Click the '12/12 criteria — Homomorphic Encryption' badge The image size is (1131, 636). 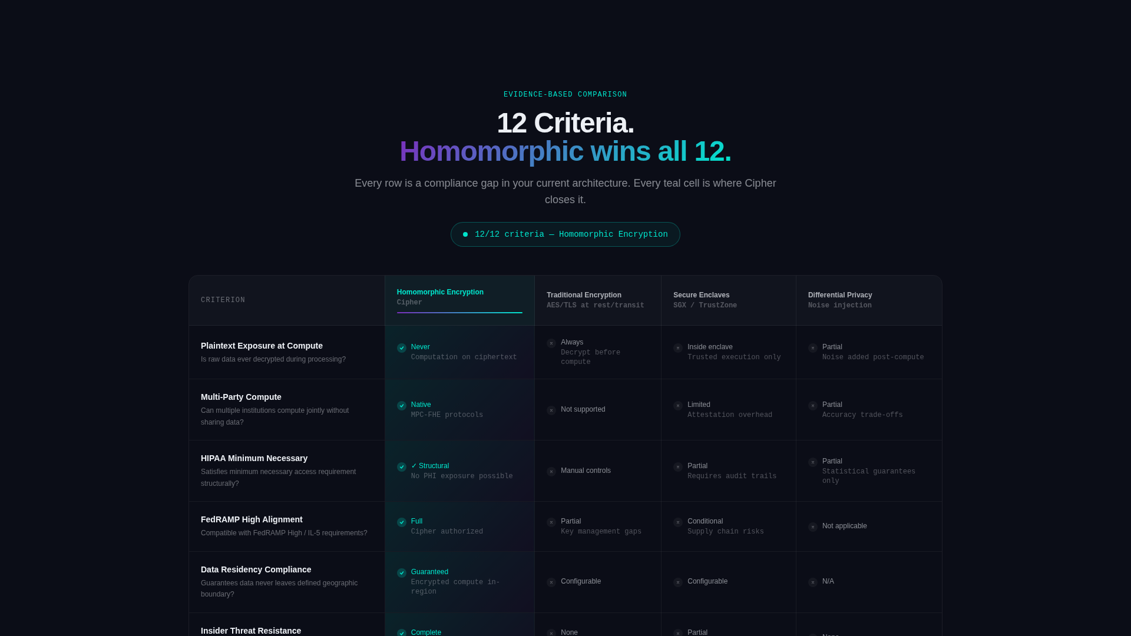(565, 234)
